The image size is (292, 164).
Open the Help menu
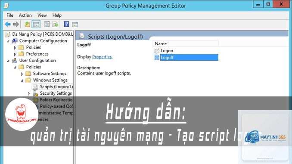tap(57, 15)
